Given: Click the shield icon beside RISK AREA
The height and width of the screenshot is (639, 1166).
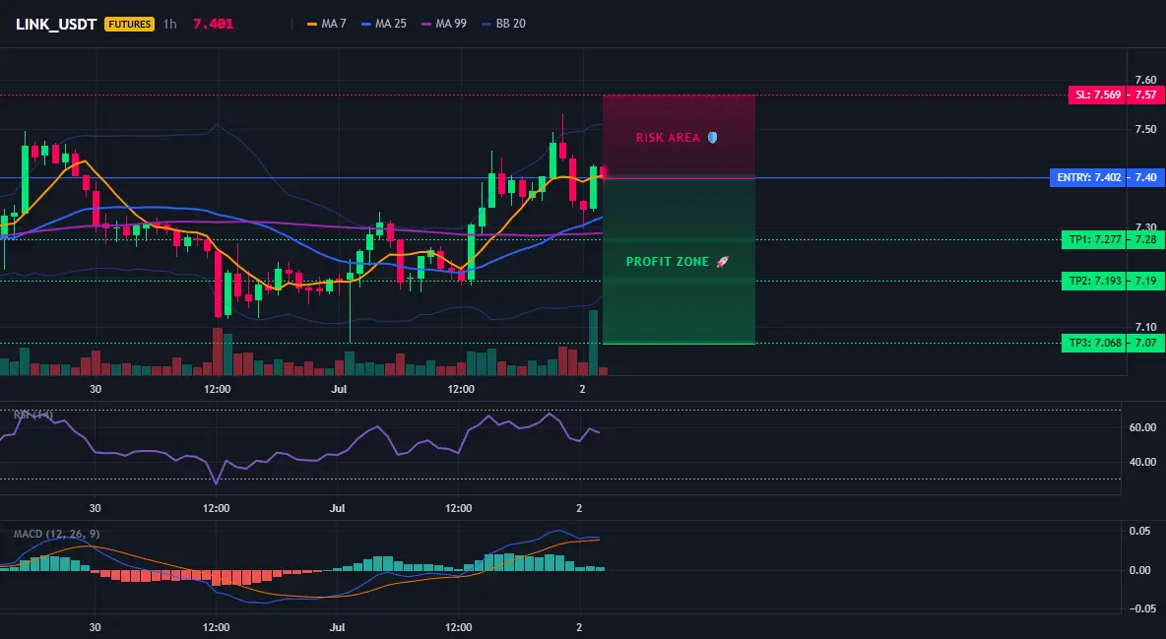Looking at the screenshot, I should pyautogui.click(x=712, y=138).
